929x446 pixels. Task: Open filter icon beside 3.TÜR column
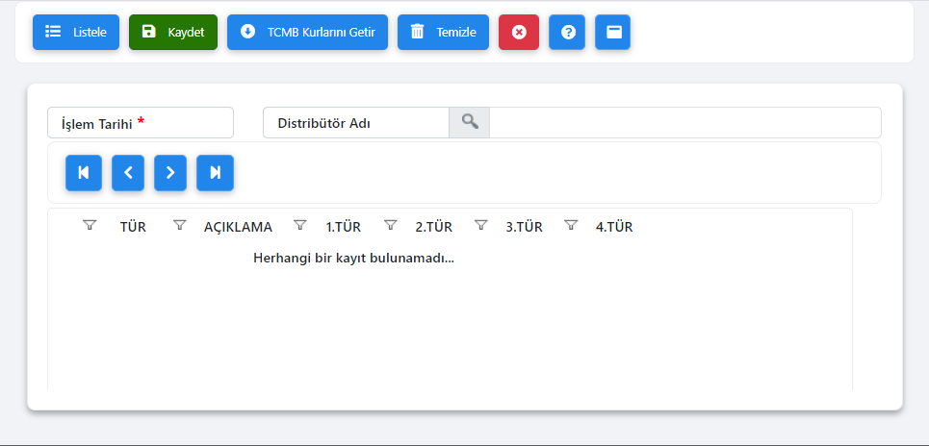(480, 226)
